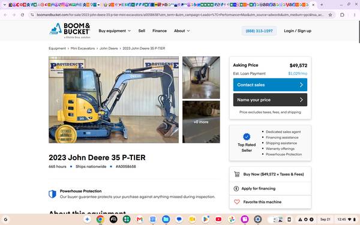
Task: Click the shopping cart icon
Action: [237, 174]
